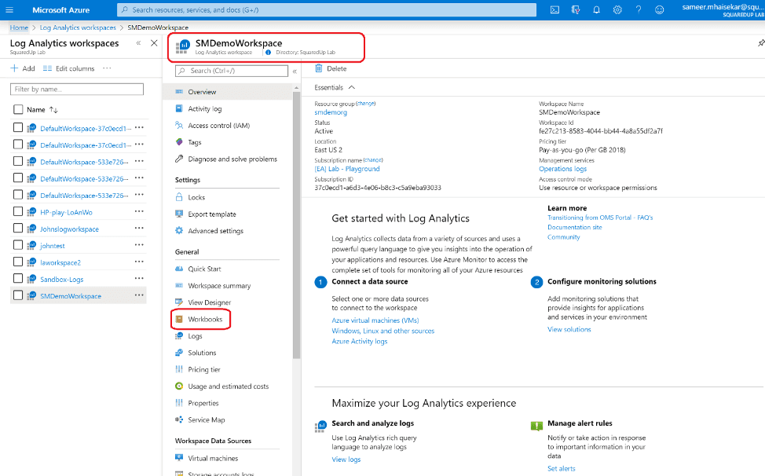Viewport: 765px width, 476px height.
Task: Open the [EA] Lab - Playground subscription link
Action: coord(347,169)
